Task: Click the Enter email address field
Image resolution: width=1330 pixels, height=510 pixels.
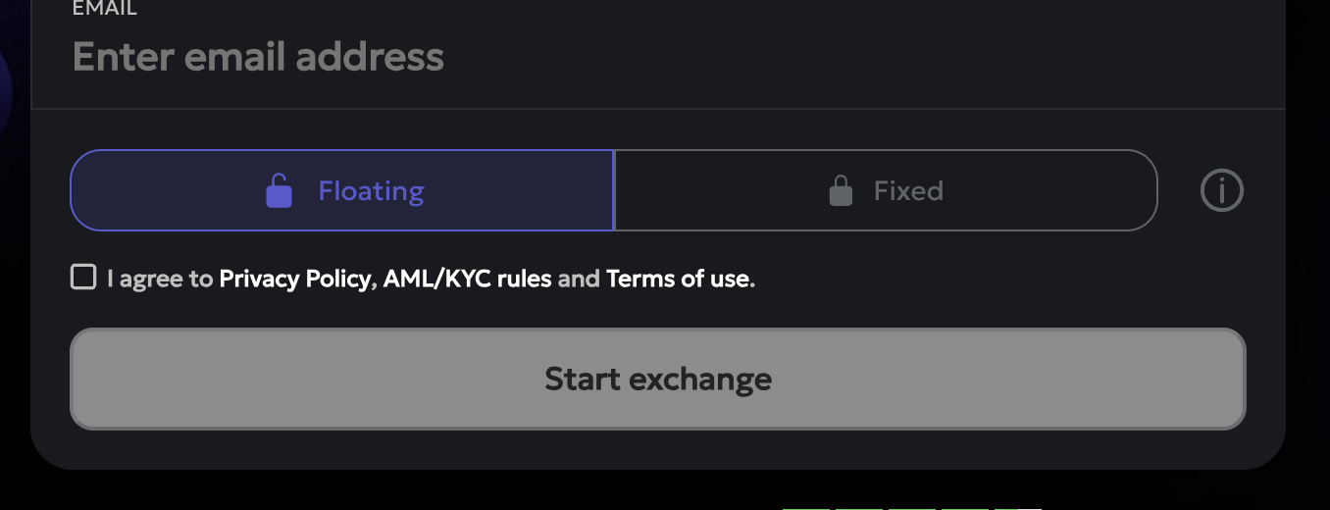Action: click(x=392, y=57)
